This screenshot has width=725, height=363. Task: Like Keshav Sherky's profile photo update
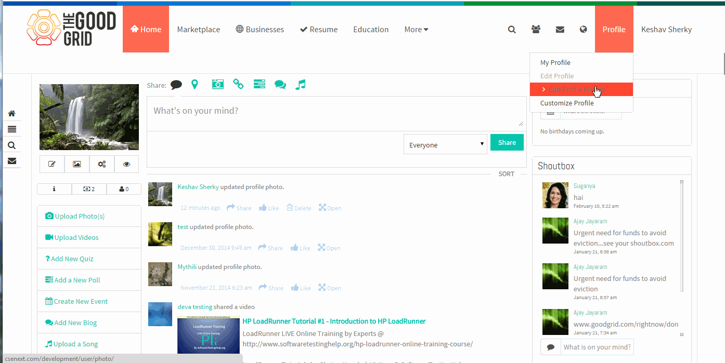(269, 208)
